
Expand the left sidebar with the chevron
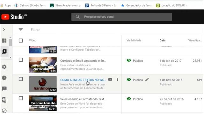tap(4, 29)
